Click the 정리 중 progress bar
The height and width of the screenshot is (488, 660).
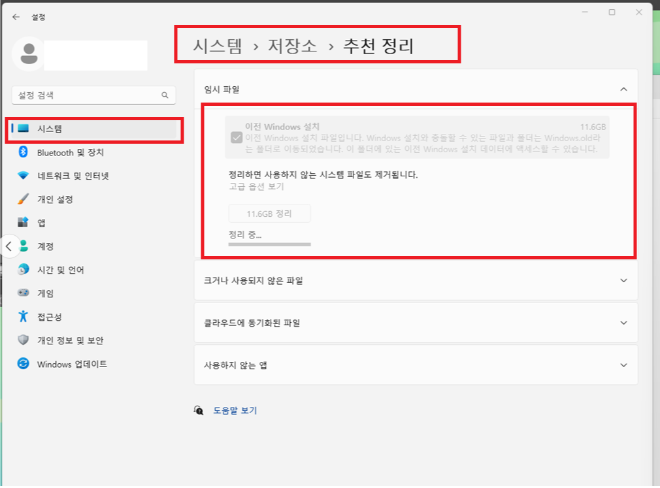pyautogui.click(x=269, y=244)
